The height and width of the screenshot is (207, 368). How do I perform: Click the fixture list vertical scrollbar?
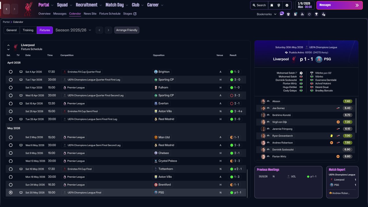[x=247, y=183]
